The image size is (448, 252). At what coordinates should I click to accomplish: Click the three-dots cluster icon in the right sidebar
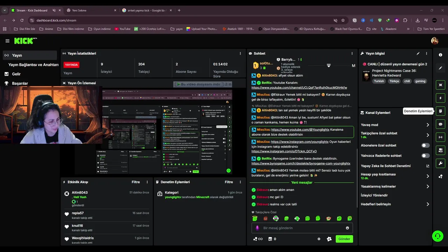coord(440,176)
